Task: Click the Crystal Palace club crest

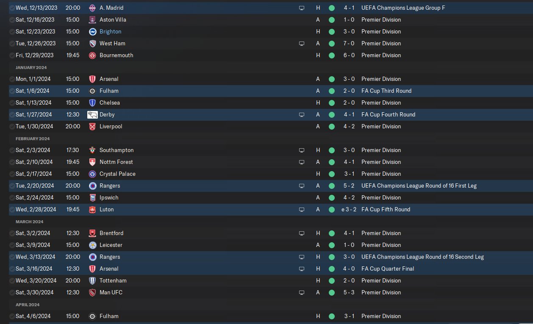Action: [x=92, y=174]
